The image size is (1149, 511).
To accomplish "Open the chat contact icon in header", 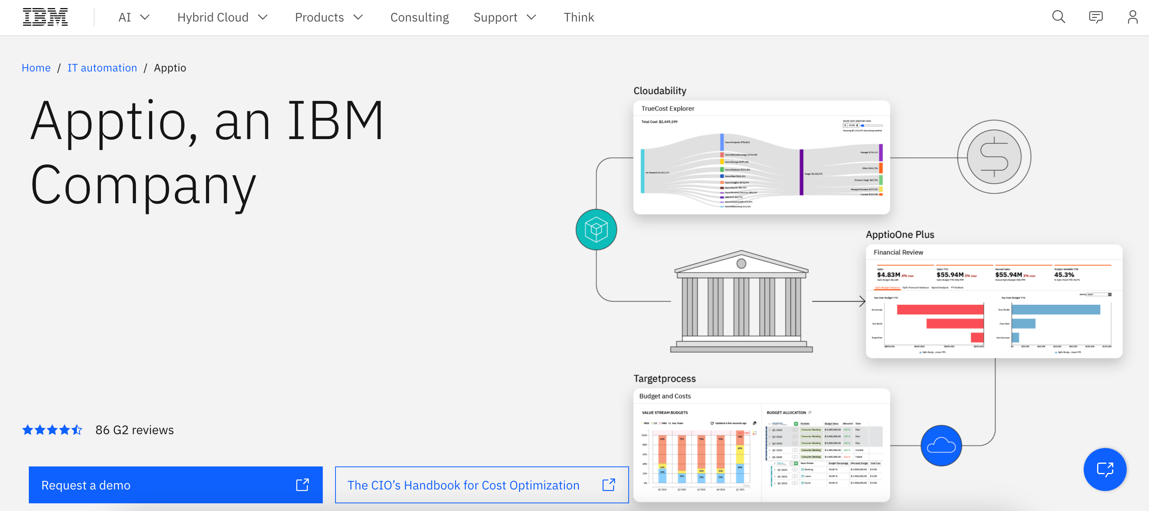I will click(1096, 17).
